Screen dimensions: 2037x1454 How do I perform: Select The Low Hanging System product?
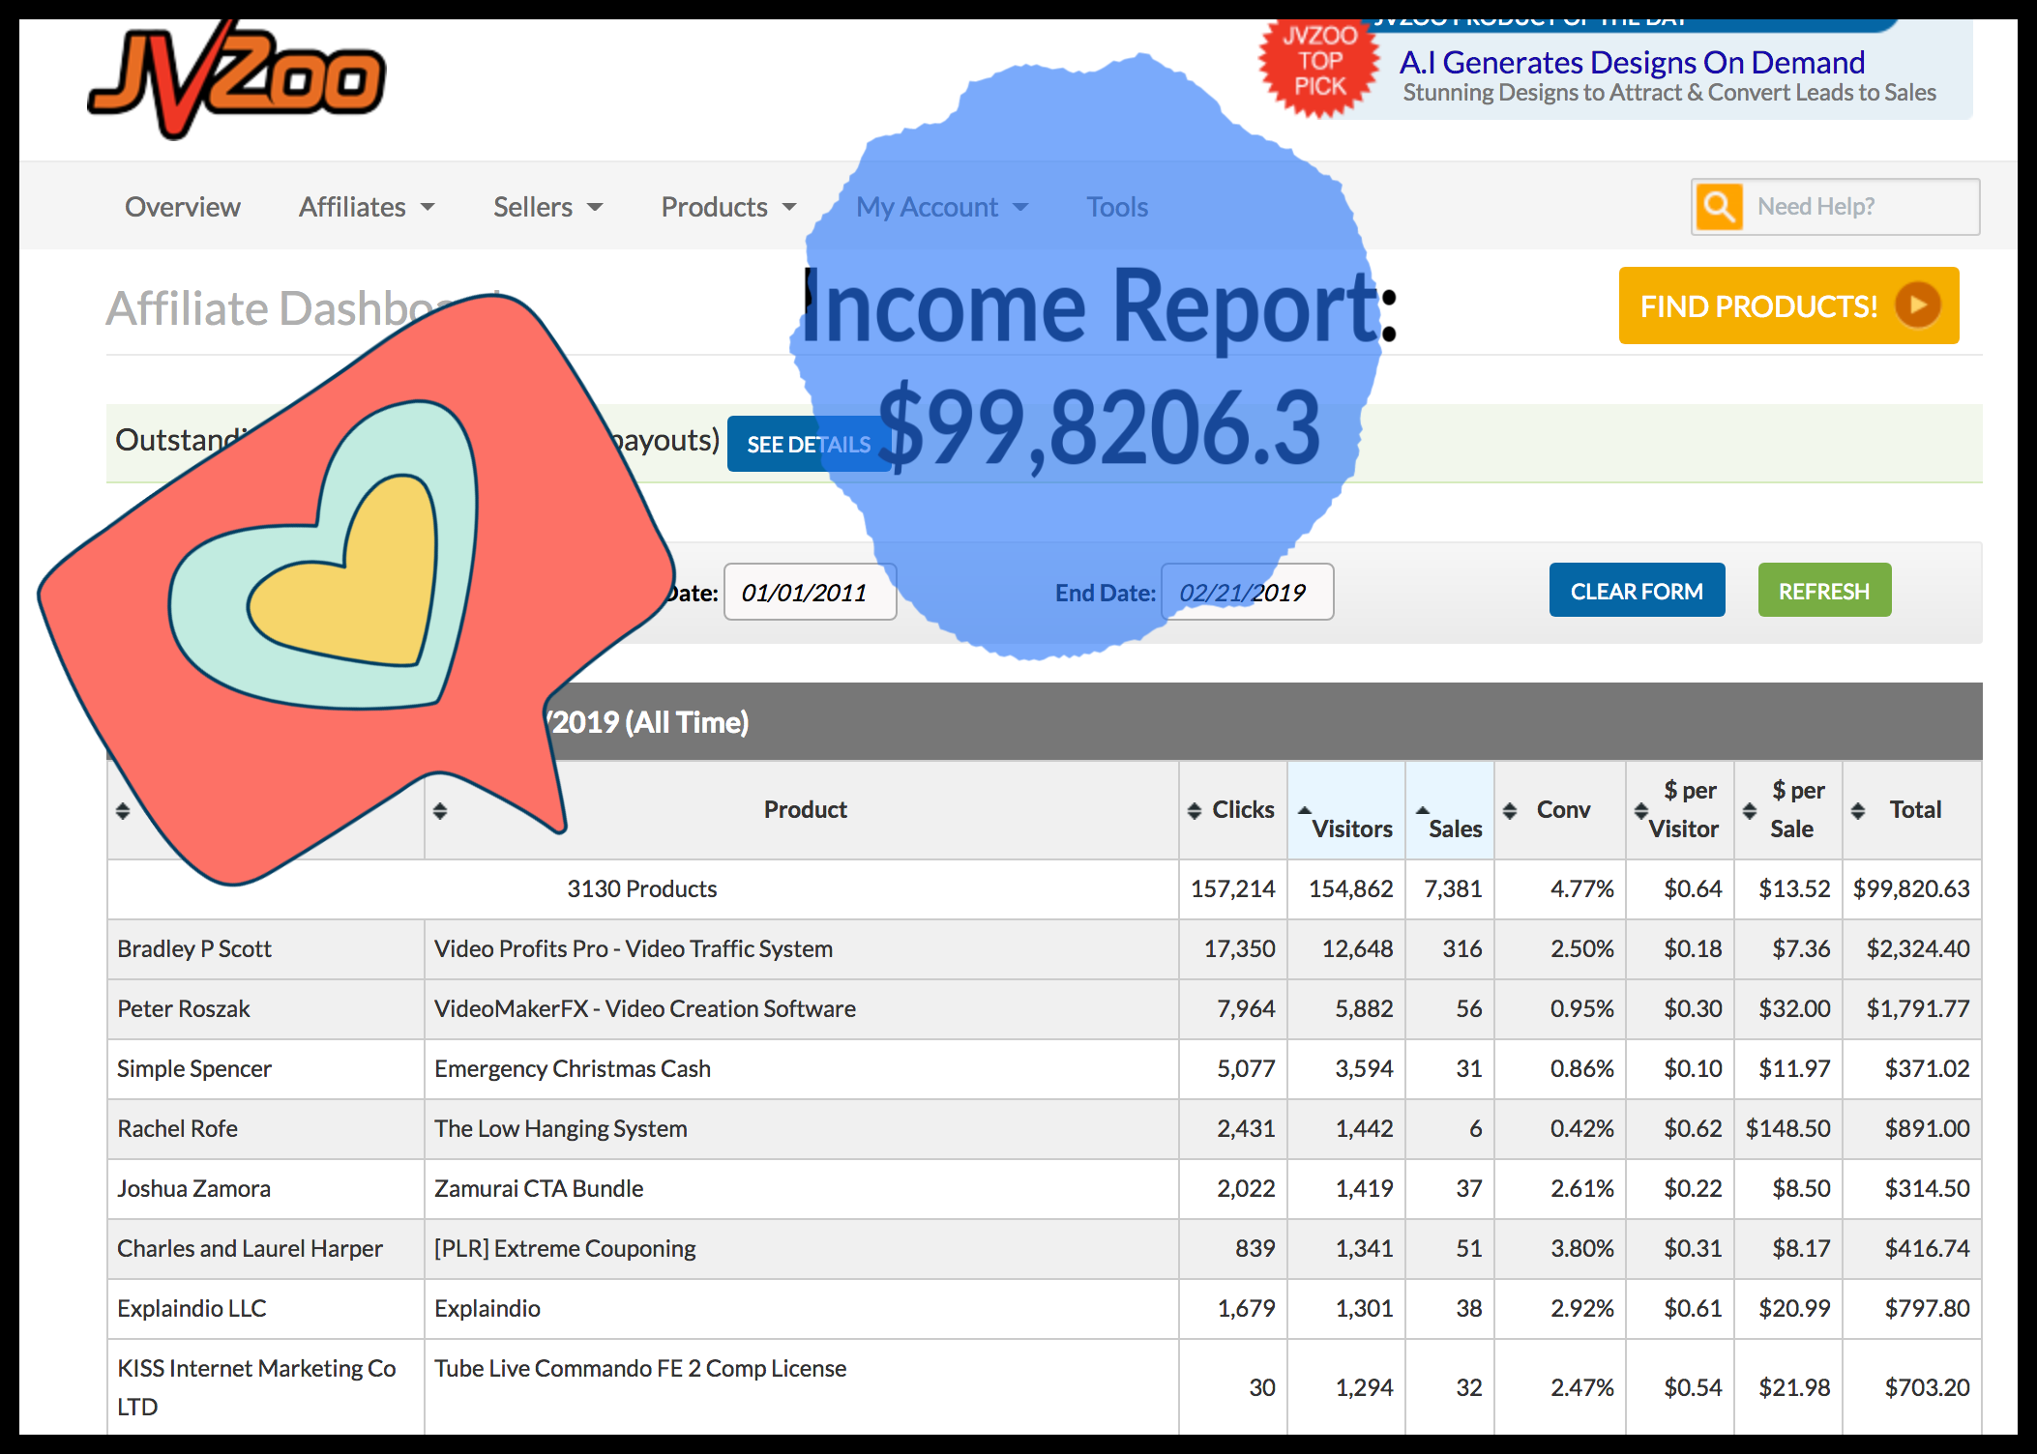801,1128
